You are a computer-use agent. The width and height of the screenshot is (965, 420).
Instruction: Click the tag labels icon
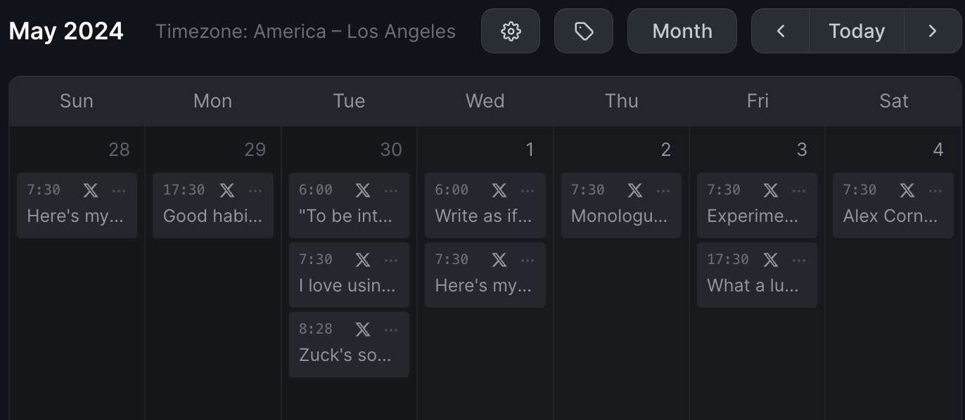point(584,31)
